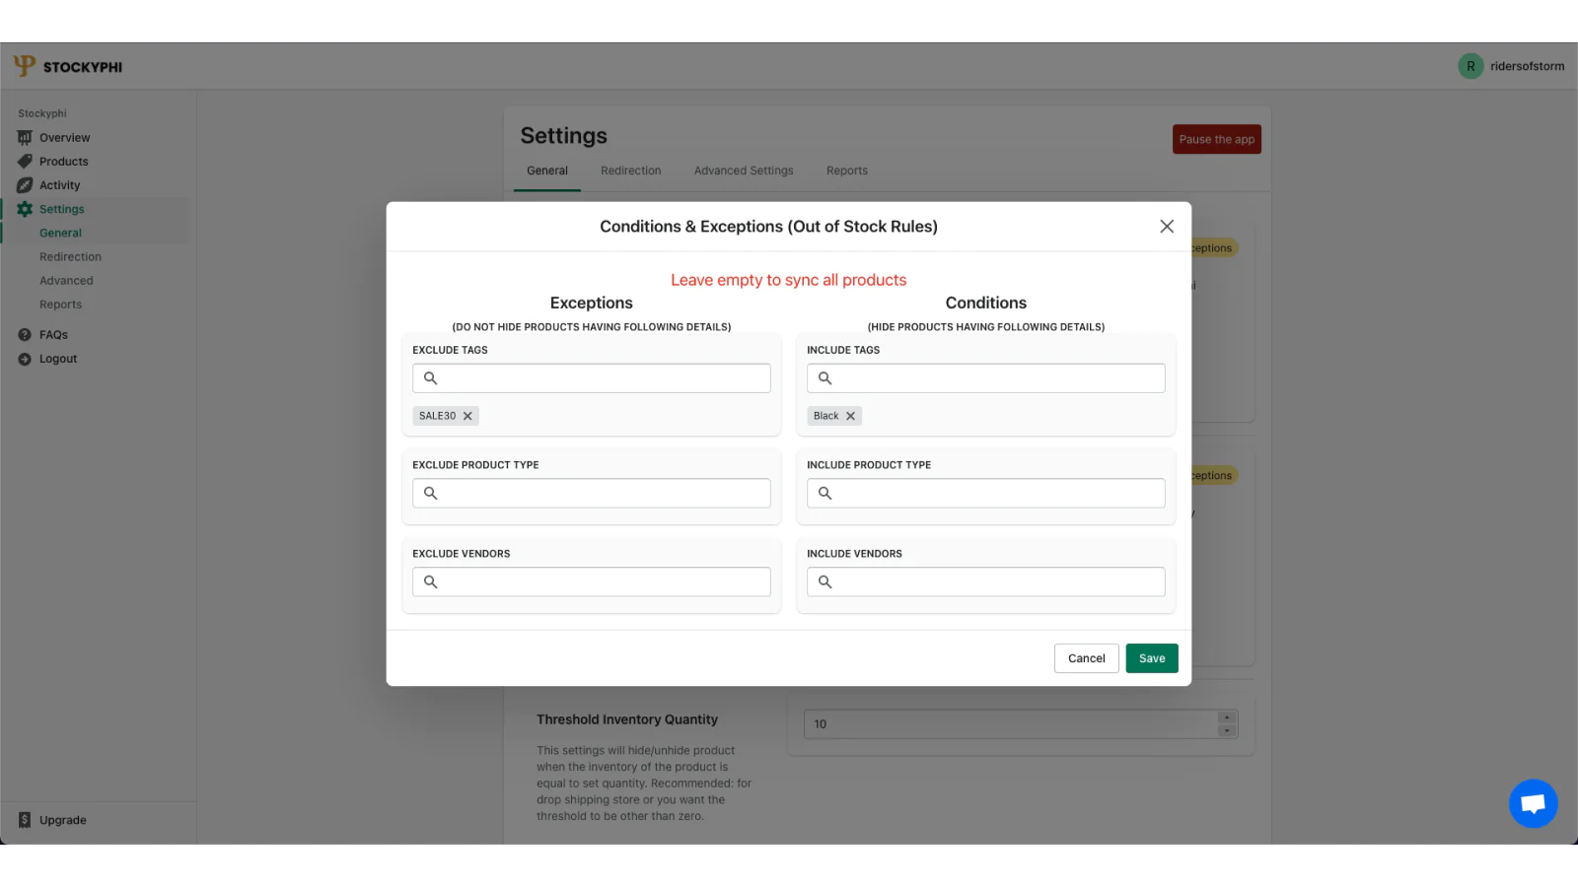Save the out of stock rules
Screen dimensions: 1578x887
pos(1152,658)
